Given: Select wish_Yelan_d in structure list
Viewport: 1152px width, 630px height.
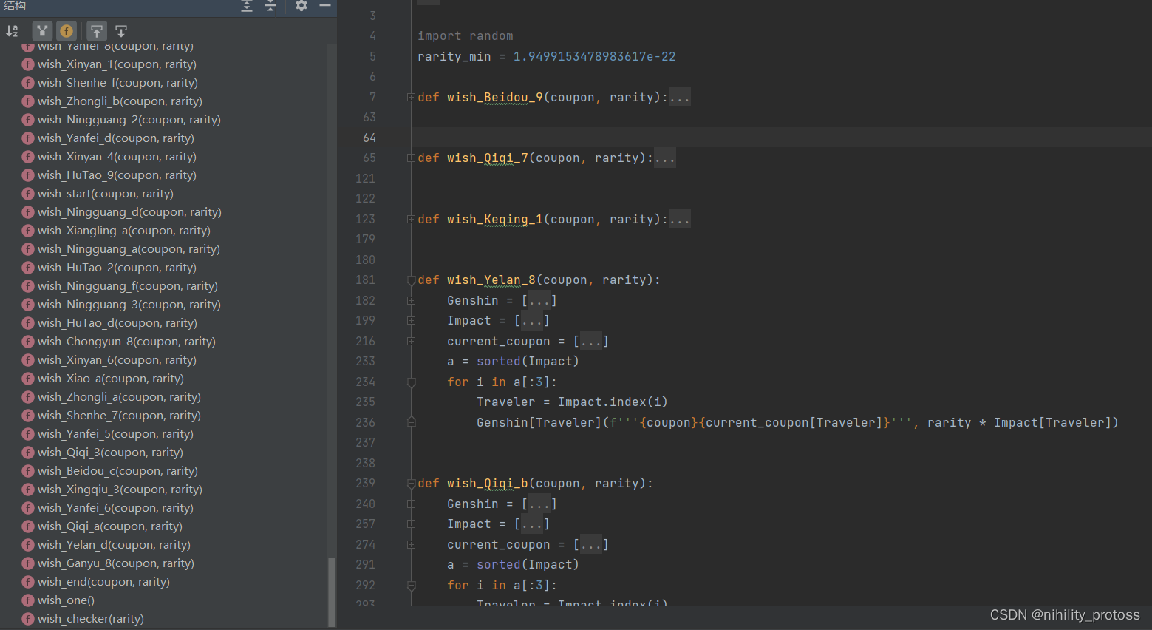Looking at the screenshot, I should point(114,545).
